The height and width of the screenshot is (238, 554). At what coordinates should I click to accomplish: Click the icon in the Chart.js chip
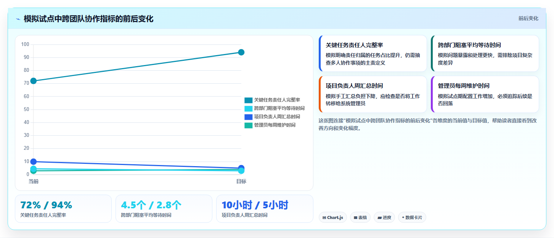coord(324,218)
